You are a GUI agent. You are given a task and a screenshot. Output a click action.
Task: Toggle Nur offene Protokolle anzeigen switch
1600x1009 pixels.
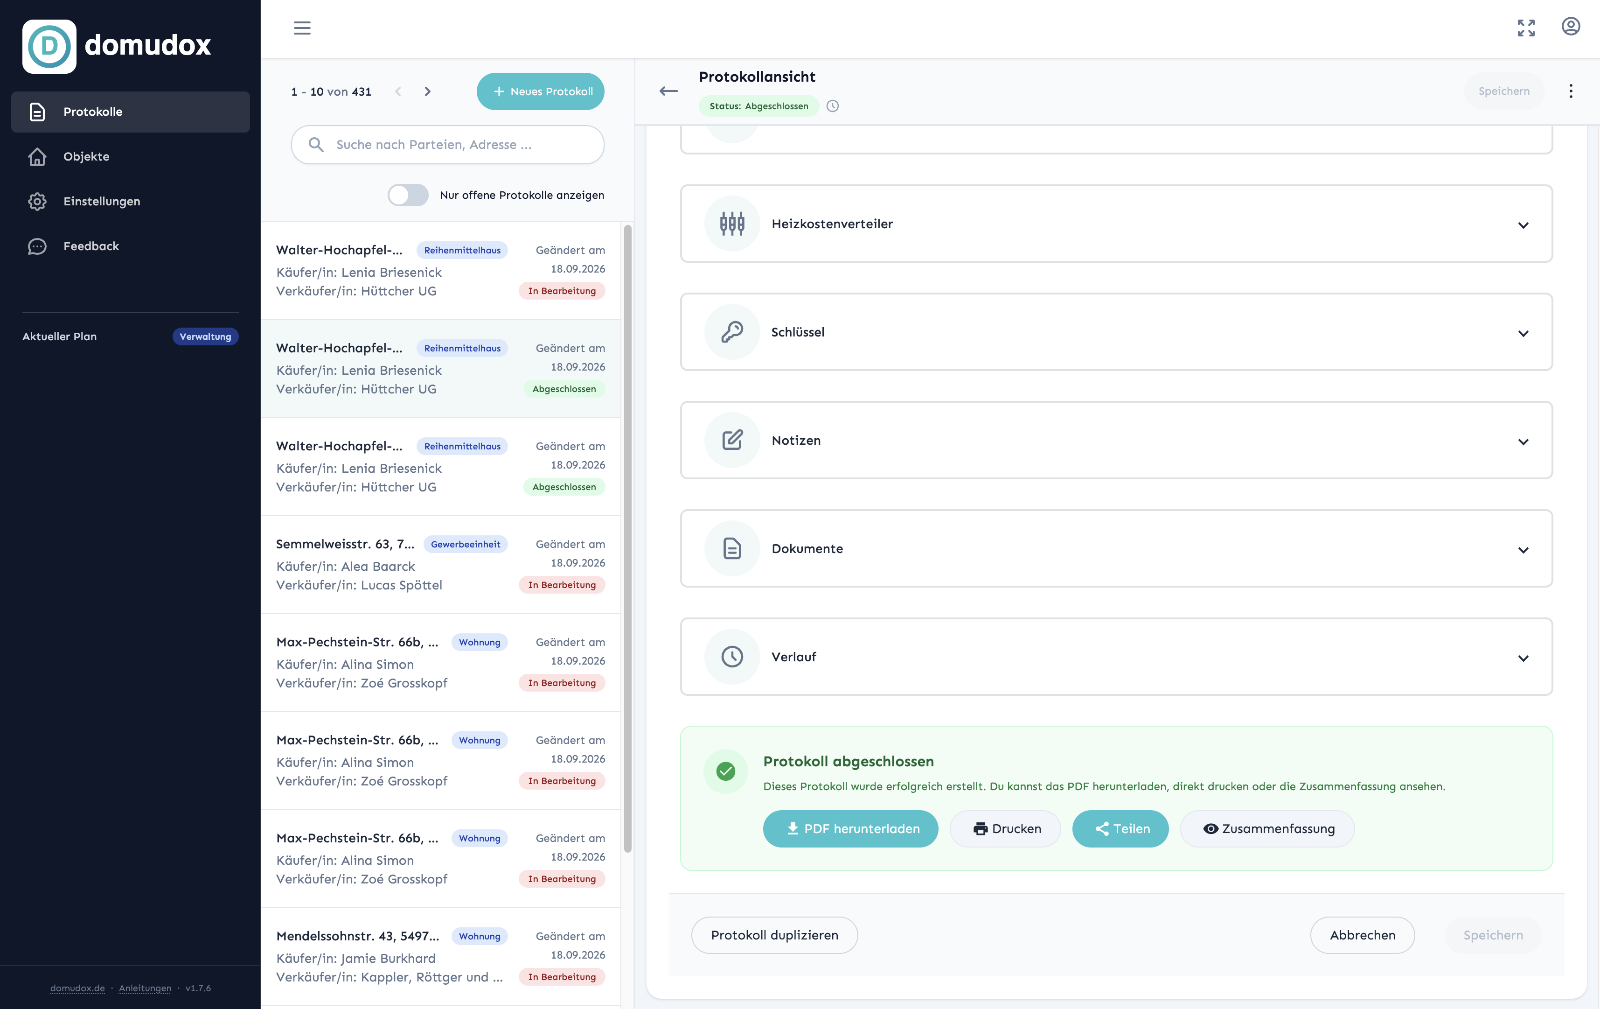pos(407,195)
